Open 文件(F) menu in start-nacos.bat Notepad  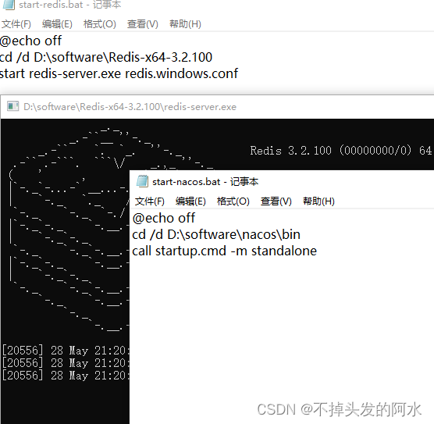pos(149,201)
